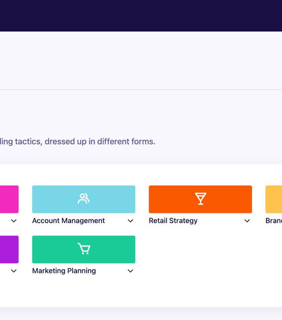Click text 'dressed up in different forms.'

point(100,141)
